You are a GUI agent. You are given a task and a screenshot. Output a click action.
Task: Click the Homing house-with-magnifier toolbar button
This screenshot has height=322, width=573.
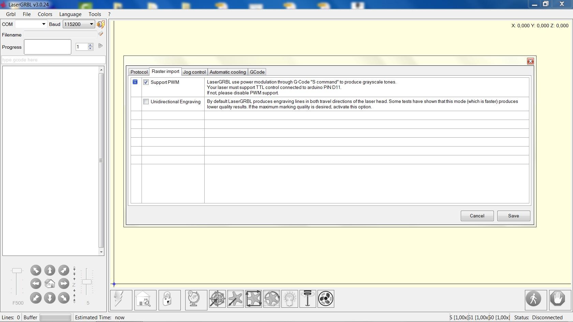[145, 300]
